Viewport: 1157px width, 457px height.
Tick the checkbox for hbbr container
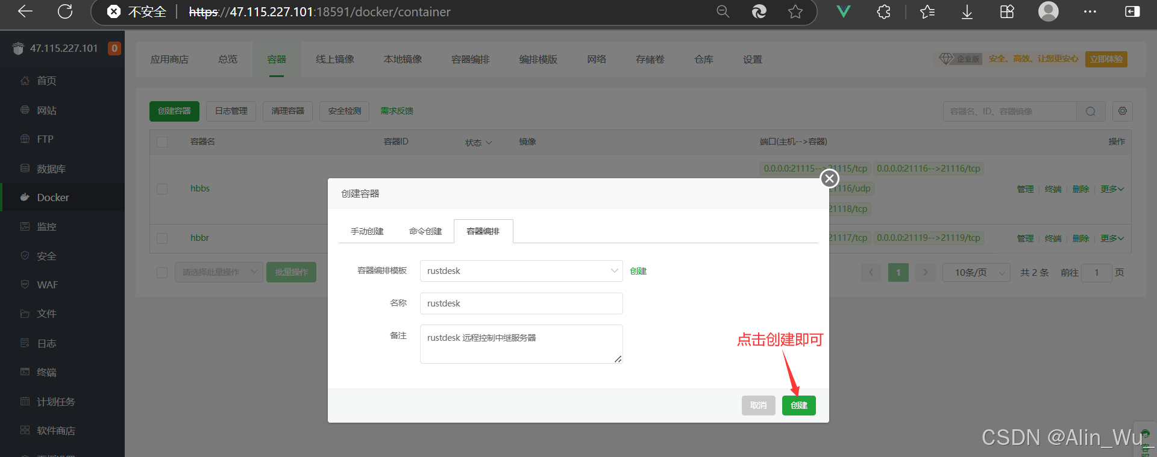(162, 238)
